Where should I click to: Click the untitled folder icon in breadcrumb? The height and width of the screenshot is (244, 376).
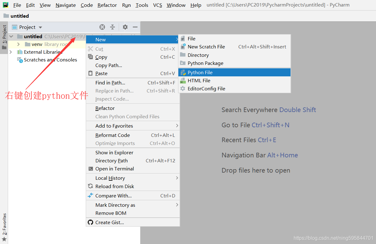[x=6, y=16]
